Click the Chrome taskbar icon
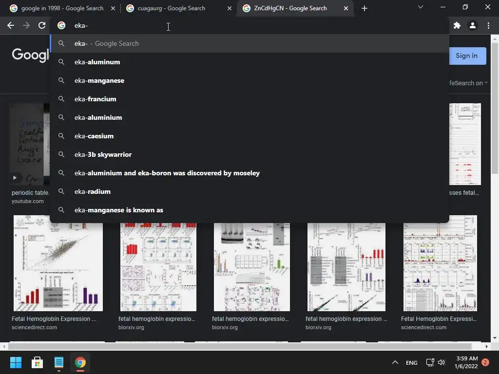499x374 pixels. pyautogui.click(x=80, y=362)
